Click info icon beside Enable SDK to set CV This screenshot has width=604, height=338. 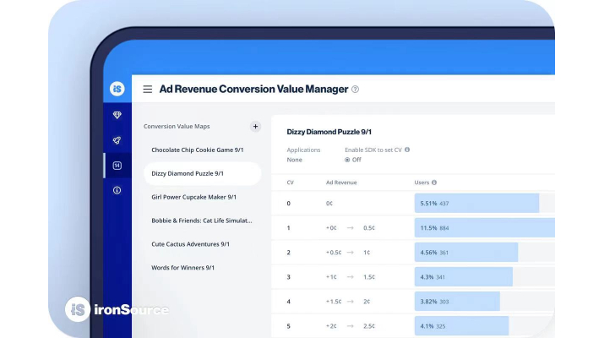[x=407, y=150]
